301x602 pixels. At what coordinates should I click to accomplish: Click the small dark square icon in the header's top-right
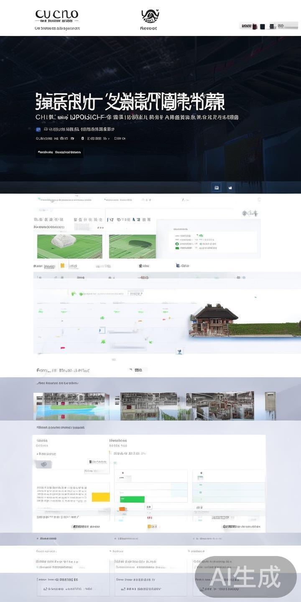pyautogui.click(x=263, y=26)
